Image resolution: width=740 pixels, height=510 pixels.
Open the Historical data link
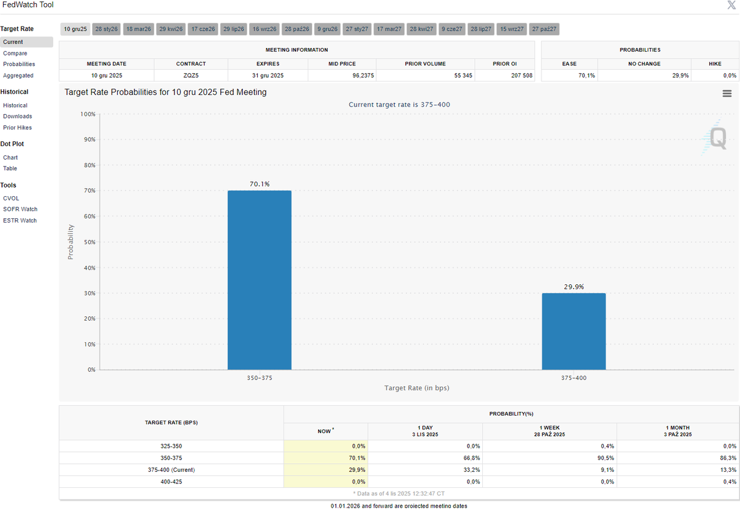[x=15, y=105]
